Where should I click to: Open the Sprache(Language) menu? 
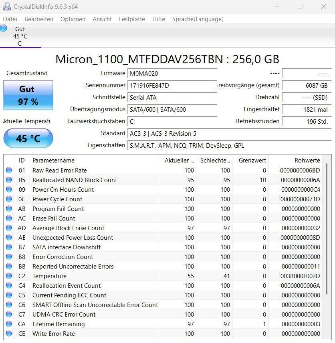click(198, 19)
